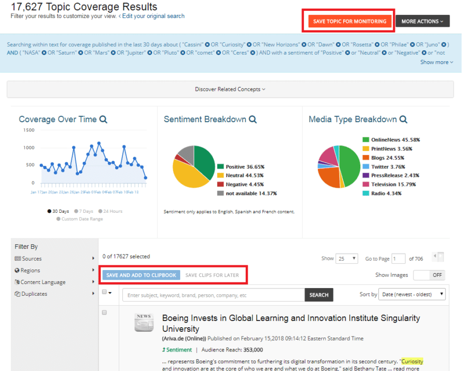Select the 24 Hours range option
This screenshot has height=371, width=462.
pos(110,211)
